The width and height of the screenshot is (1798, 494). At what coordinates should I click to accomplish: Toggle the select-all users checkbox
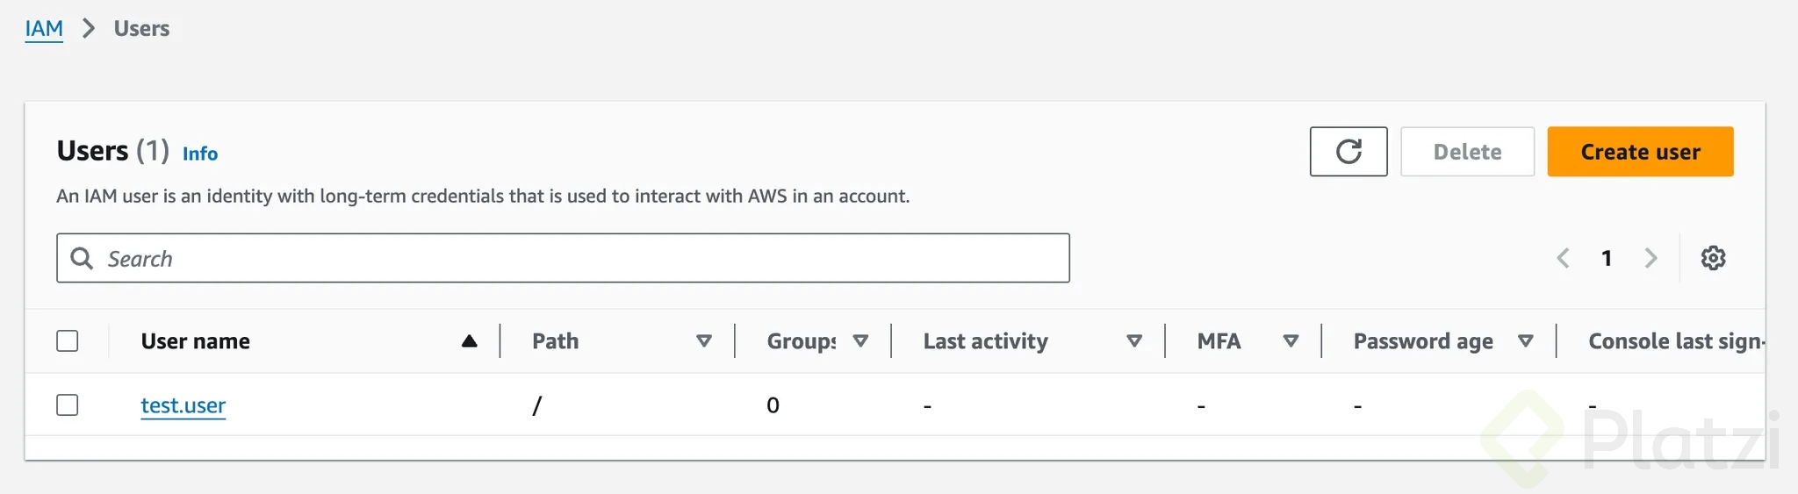pos(68,341)
